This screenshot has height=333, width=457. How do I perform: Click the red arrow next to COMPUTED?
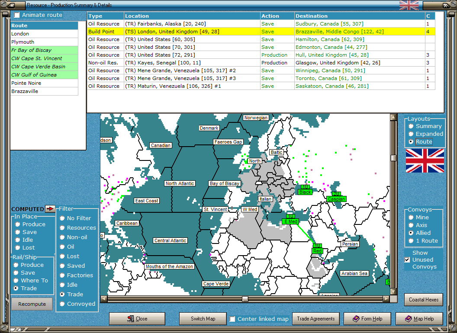pyautogui.click(x=51, y=209)
